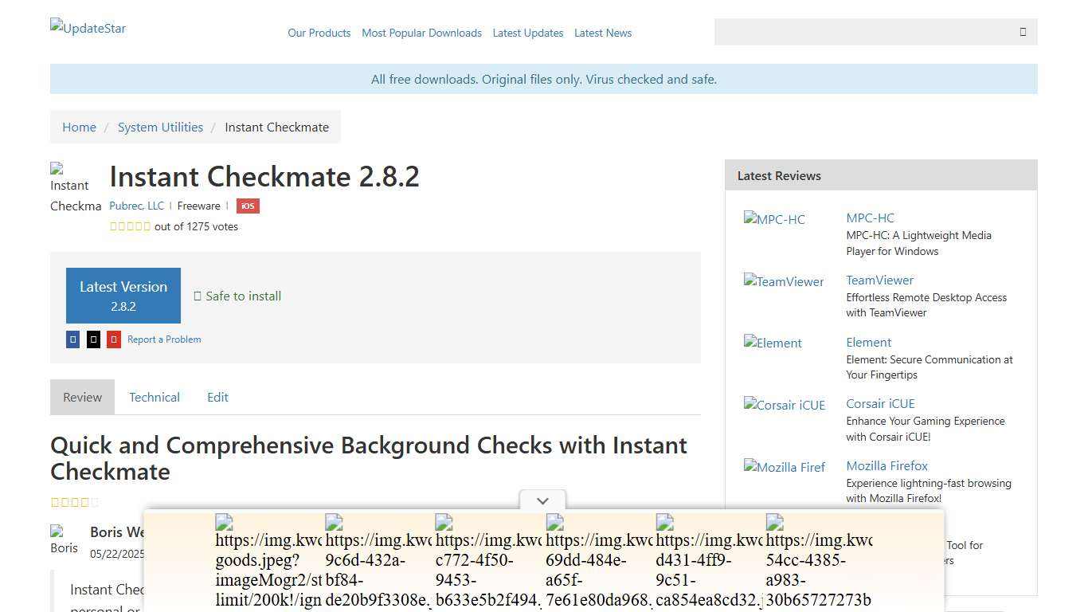The image size is (1088, 612).
Task: Share via the blue Facebook icon
Action: click(72, 339)
